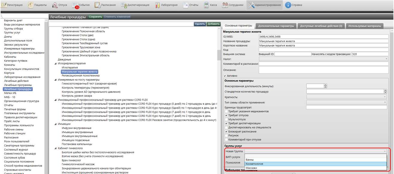This screenshot has width=394, height=174.
Task: Enable the Мультиотпуск checkbox
Action: click(x=226, y=119)
